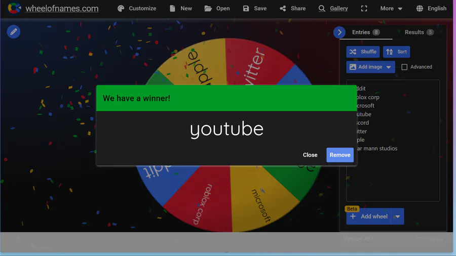Close the winner dialog
This screenshot has height=256, width=456.
coord(310,155)
